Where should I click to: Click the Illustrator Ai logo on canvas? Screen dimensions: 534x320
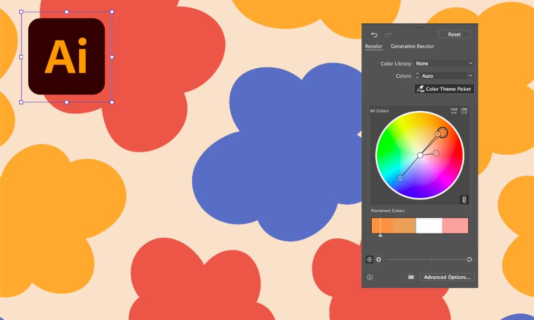coord(66,57)
